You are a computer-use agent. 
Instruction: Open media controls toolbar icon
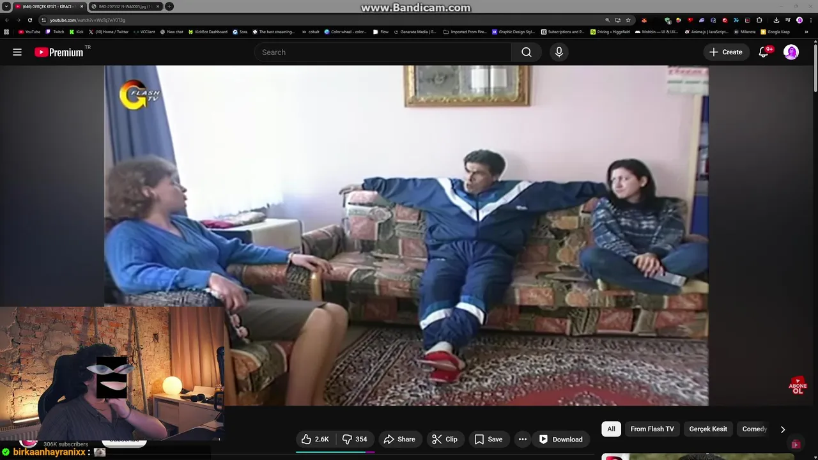tap(788, 20)
